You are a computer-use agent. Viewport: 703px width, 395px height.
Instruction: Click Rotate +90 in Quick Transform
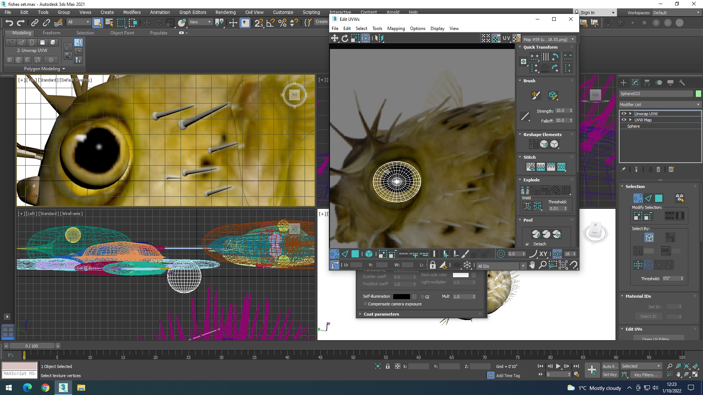555,57
